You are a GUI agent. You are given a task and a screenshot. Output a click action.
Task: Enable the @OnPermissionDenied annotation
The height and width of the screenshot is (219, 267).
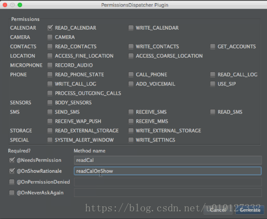click(12, 182)
